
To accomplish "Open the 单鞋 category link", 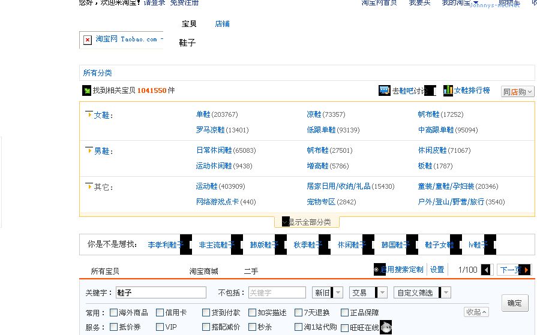I will coord(203,114).
